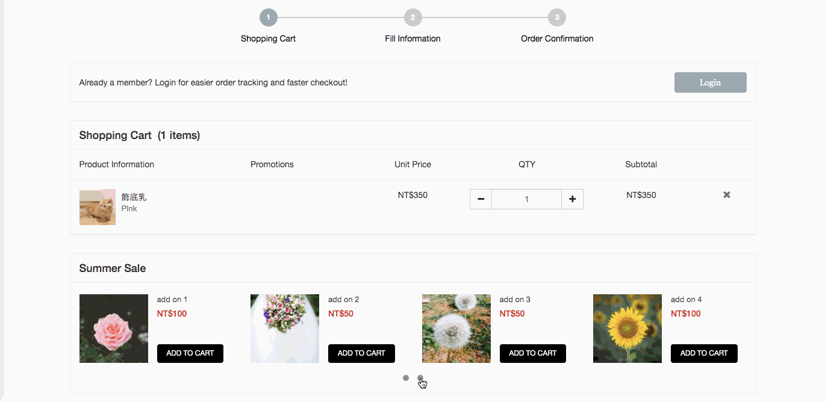The height and width of the screenshot is (402, 825).
Task: Add the 'add on 2' bouquet product to cart
Action: [361, 353]
